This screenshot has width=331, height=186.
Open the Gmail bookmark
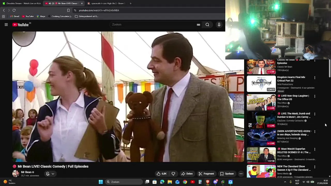click(x=14, y=16)
